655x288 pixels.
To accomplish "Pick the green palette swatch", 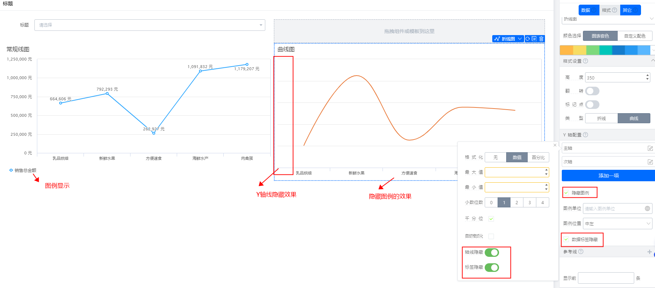I will [x=593, y=50].
